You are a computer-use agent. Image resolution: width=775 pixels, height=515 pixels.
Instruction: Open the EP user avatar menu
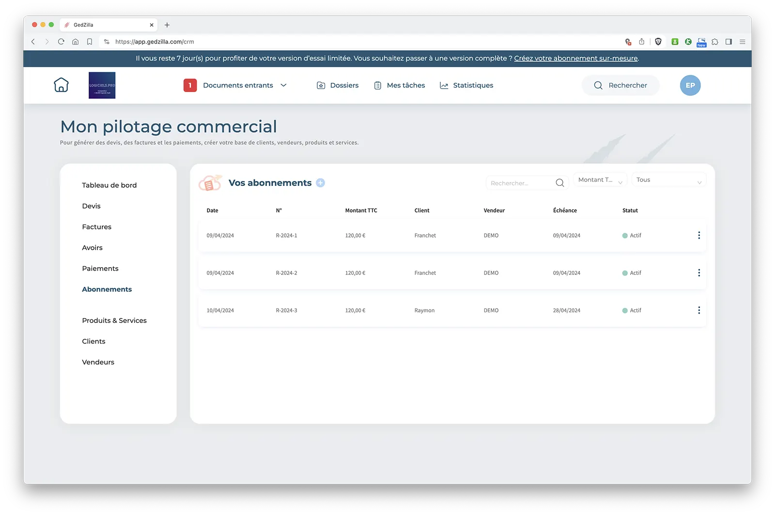tap(690, 85)
